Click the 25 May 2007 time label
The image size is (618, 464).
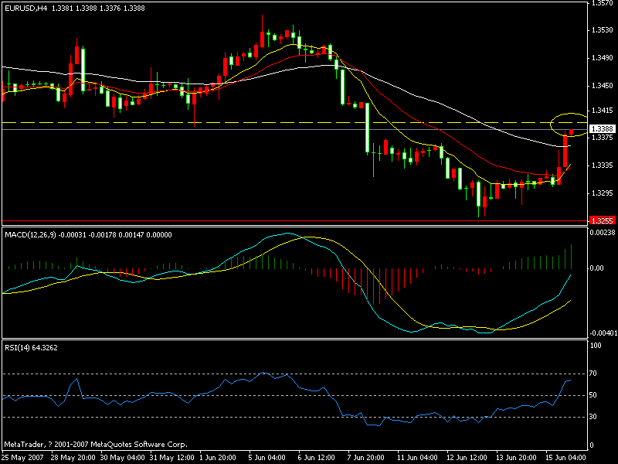pos(24,458)
